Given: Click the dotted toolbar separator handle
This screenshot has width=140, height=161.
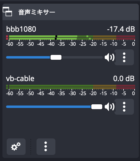Looking at the screenshot, I should click(x=31, y=147).
